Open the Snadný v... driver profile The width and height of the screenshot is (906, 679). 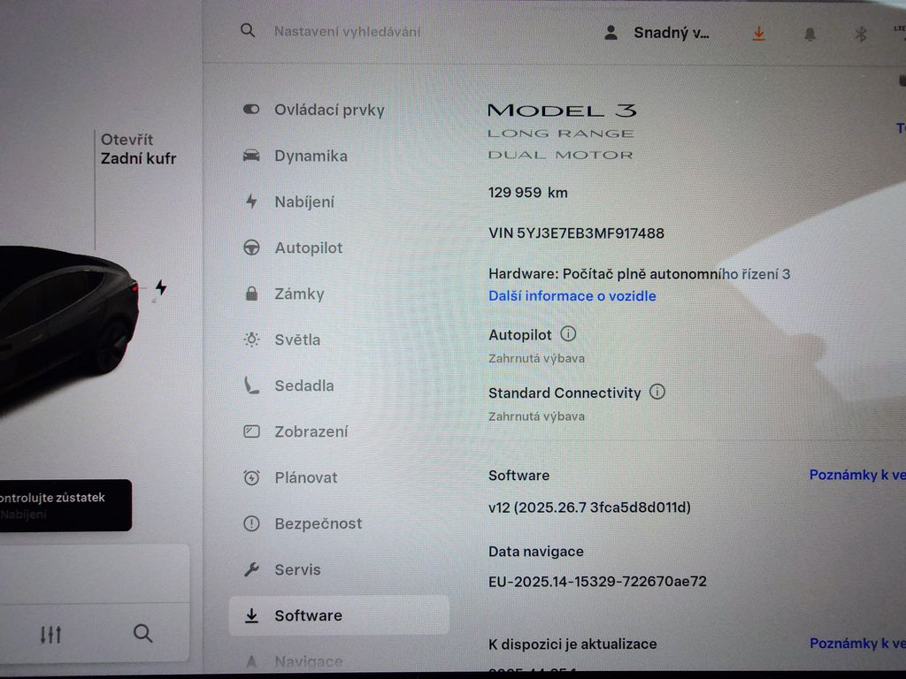[x=657, y=33]
